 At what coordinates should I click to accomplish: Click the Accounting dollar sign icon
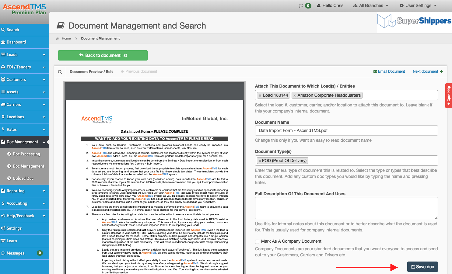point(3,203)
